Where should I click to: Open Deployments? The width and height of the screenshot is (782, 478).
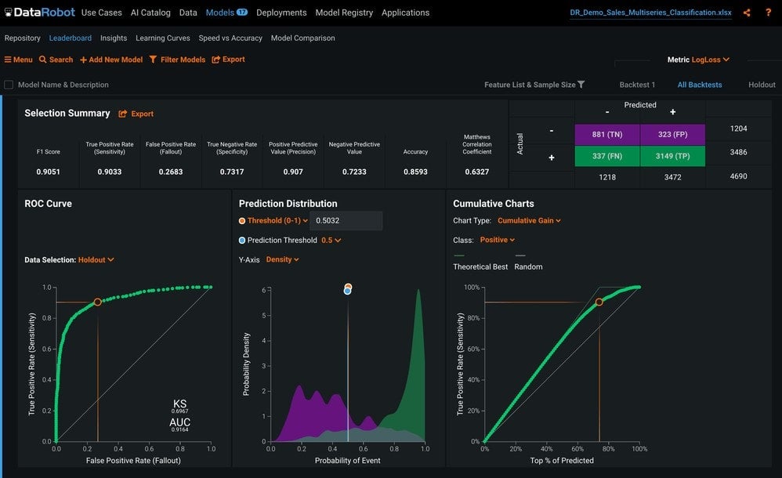[x=281, y=13]
